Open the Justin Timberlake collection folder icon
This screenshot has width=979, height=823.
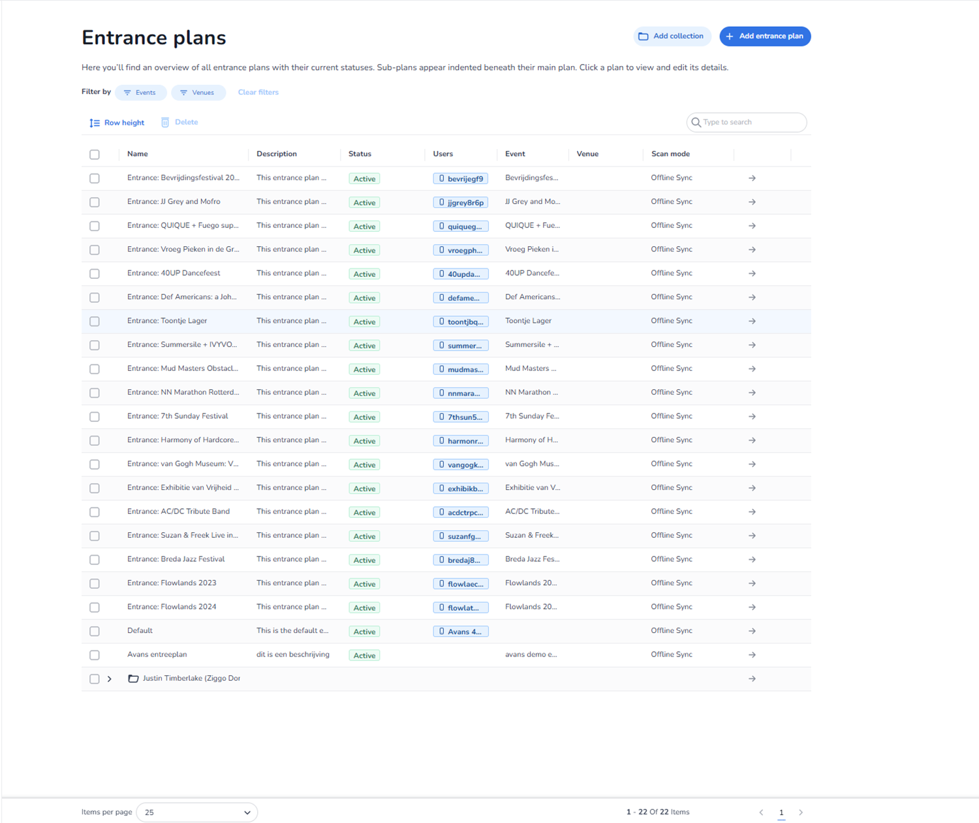pyautogui.click(x=133, y=679)
